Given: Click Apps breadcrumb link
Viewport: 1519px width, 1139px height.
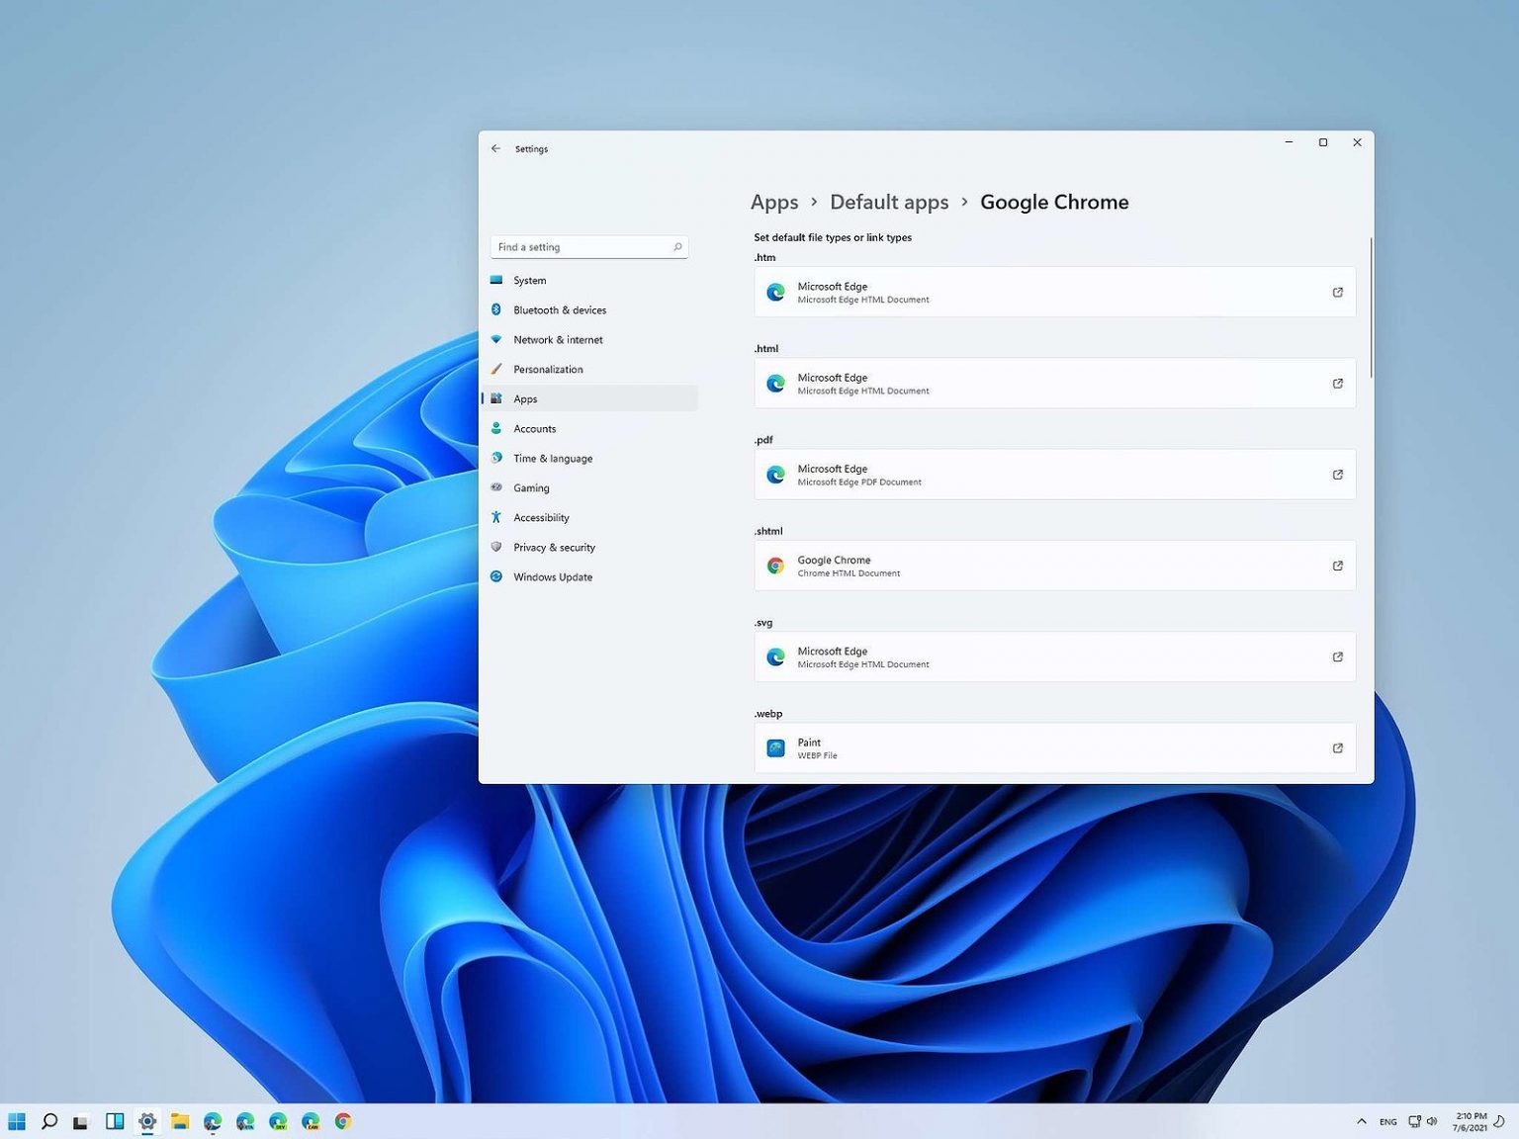Looking at the screenshot, I should (774, 202).
